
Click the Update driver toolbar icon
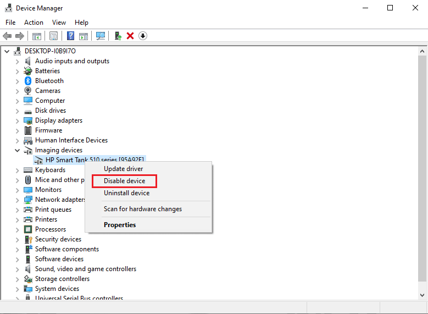[x=118, y=36]
